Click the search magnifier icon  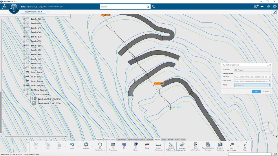tap(148, 7)
